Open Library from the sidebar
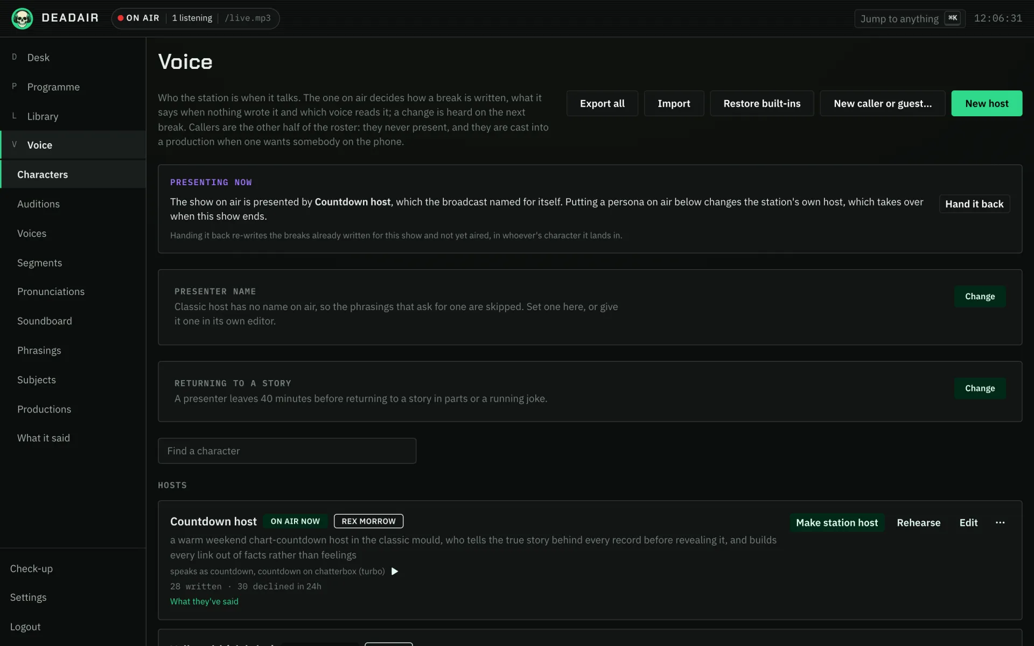The image size is (1034, 646). pyautogui.click(x=73, y=116)
